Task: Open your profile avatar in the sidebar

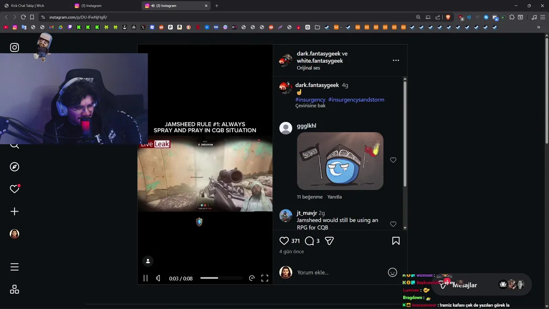Action: [15, 234]
